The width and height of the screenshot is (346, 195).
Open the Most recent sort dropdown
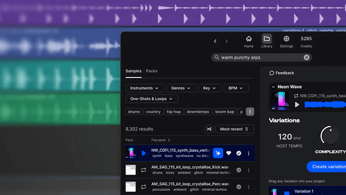[234, 129]
